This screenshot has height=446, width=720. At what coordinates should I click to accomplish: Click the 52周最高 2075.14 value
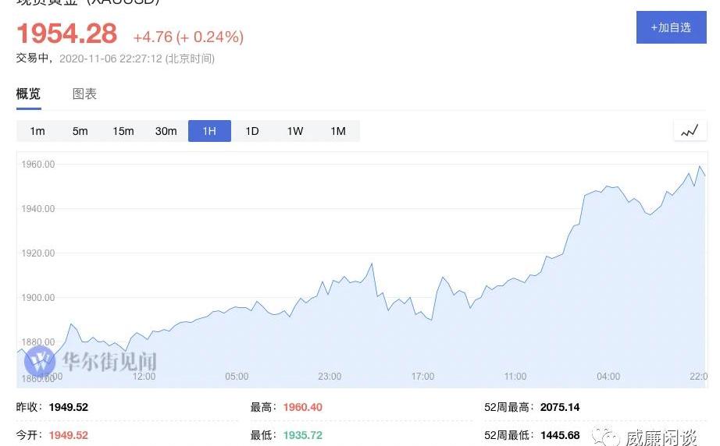click(560, 407)
